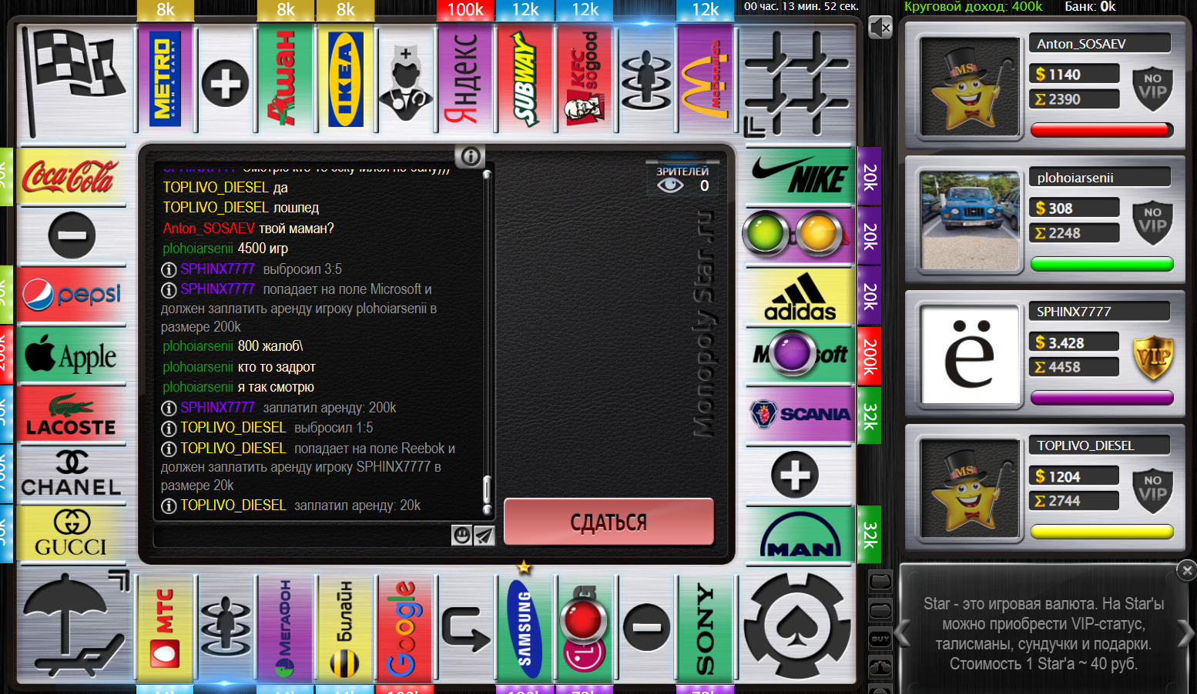
Task: Click the plus chance cell next to METRO
Action: 225,83
